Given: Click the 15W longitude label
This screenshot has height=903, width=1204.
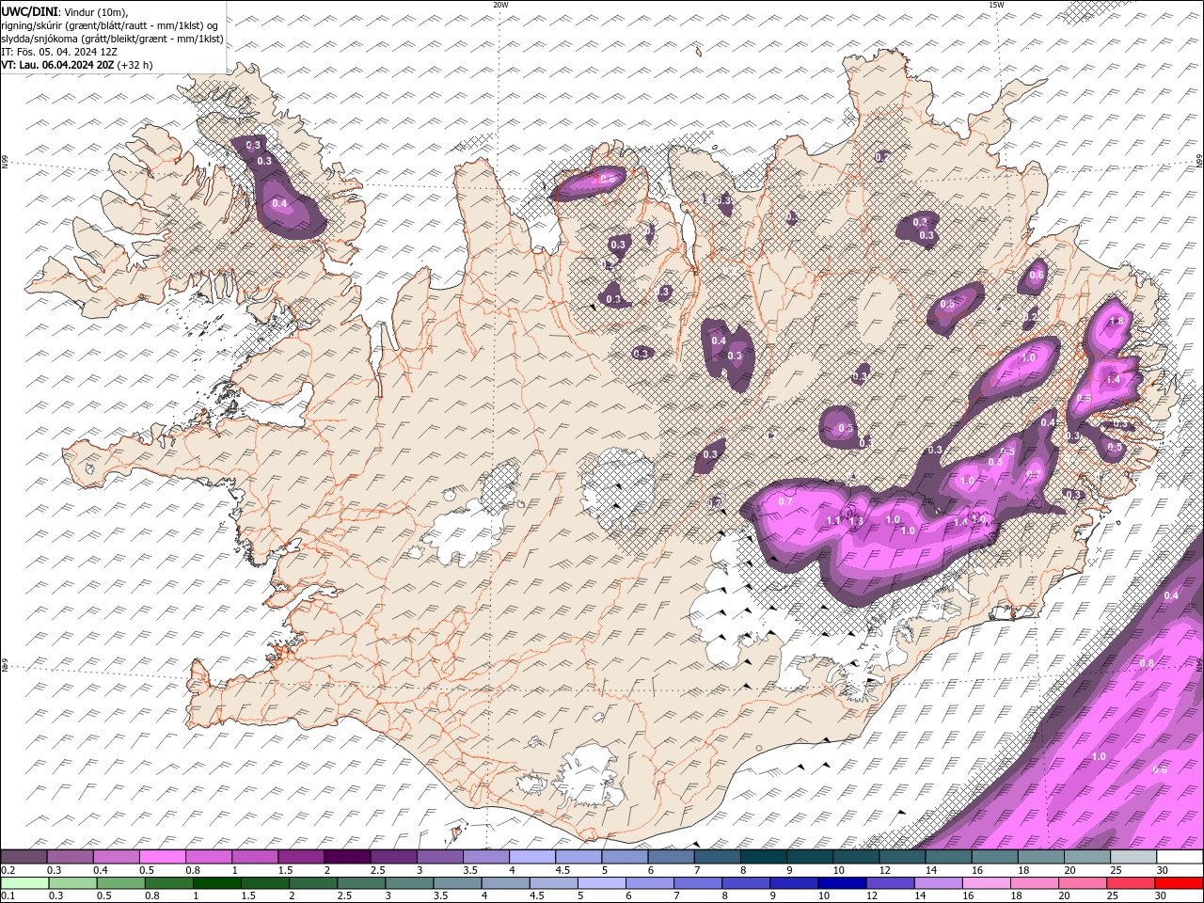Looking at the screenshot, I should (996, 5).
